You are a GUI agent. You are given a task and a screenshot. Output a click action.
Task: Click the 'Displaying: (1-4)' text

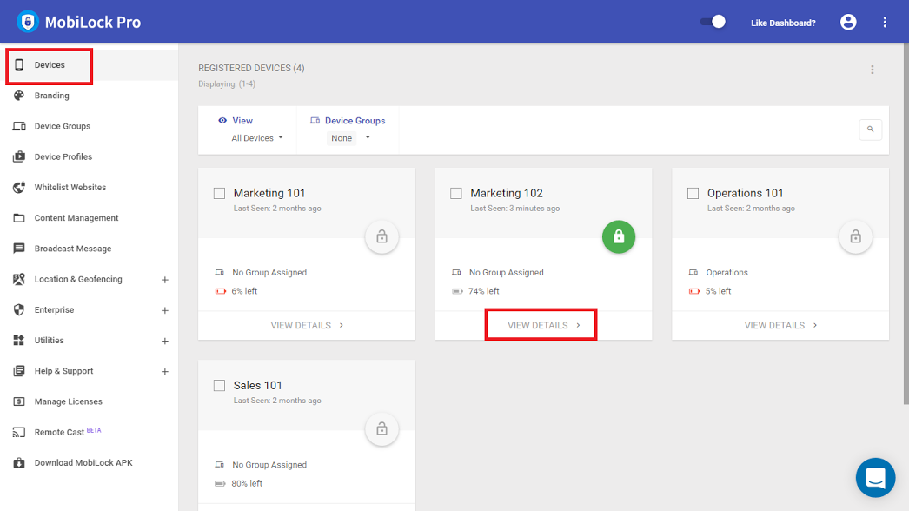(x=227, y=84)
